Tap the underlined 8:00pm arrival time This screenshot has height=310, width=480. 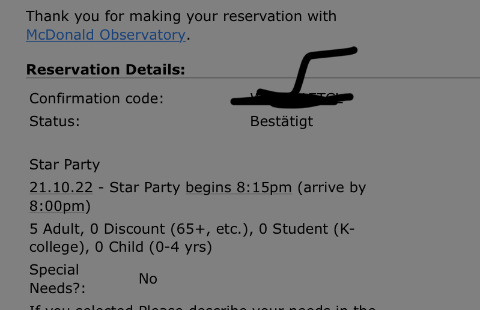(57, 206)
